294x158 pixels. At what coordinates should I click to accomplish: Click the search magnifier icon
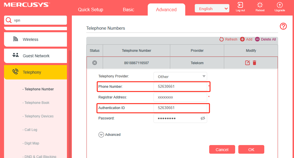(9, 20)
